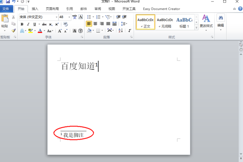
Task: Click Numbering list icon
Action: (98, 17)
